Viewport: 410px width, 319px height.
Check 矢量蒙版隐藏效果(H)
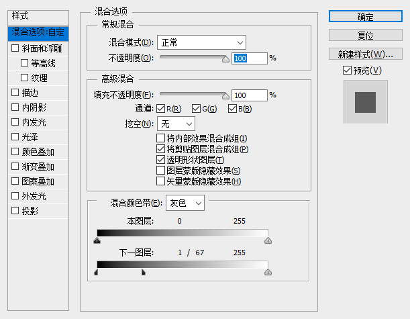point(160,181)
